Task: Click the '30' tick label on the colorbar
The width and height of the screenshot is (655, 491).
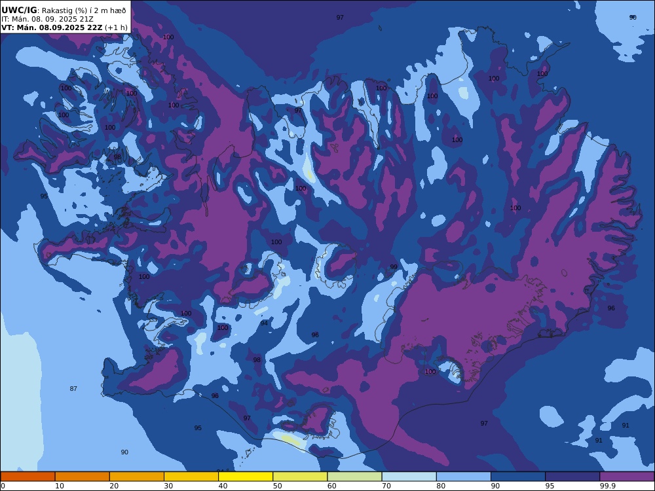Action: click(x=168, y=486)
